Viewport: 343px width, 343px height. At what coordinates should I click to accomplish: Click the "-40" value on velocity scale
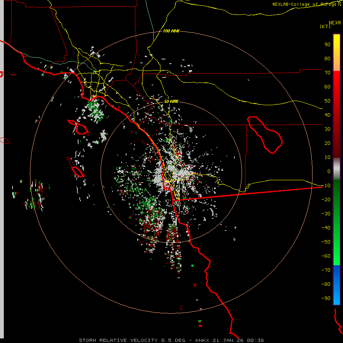coord(326,228)
